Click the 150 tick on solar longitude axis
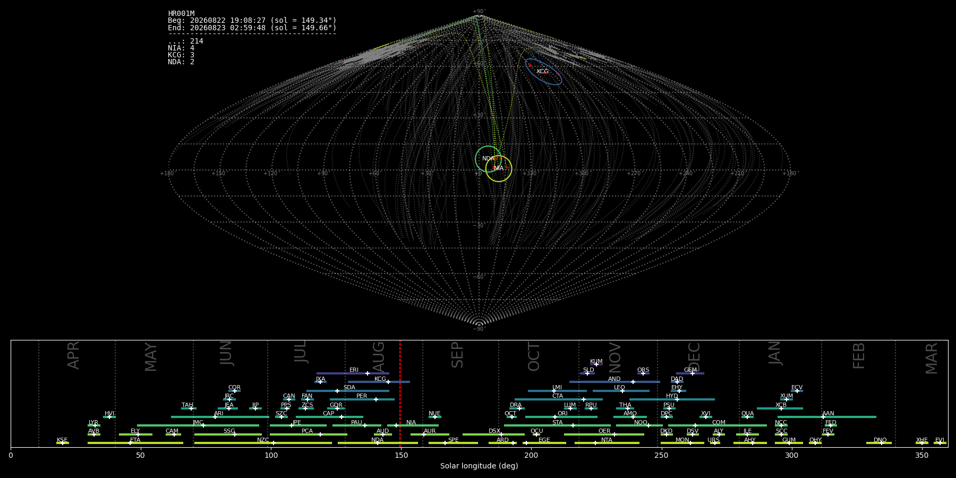The image size is (956, 478). tap(401, 455)
